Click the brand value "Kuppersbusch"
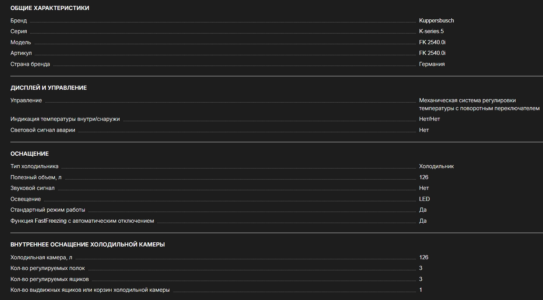 coord(436,20)
